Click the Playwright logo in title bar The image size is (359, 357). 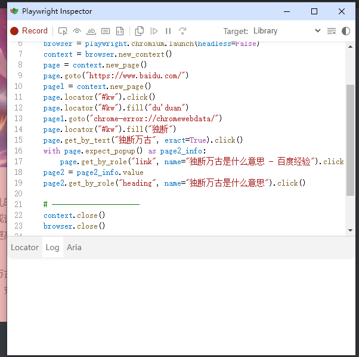14,11
